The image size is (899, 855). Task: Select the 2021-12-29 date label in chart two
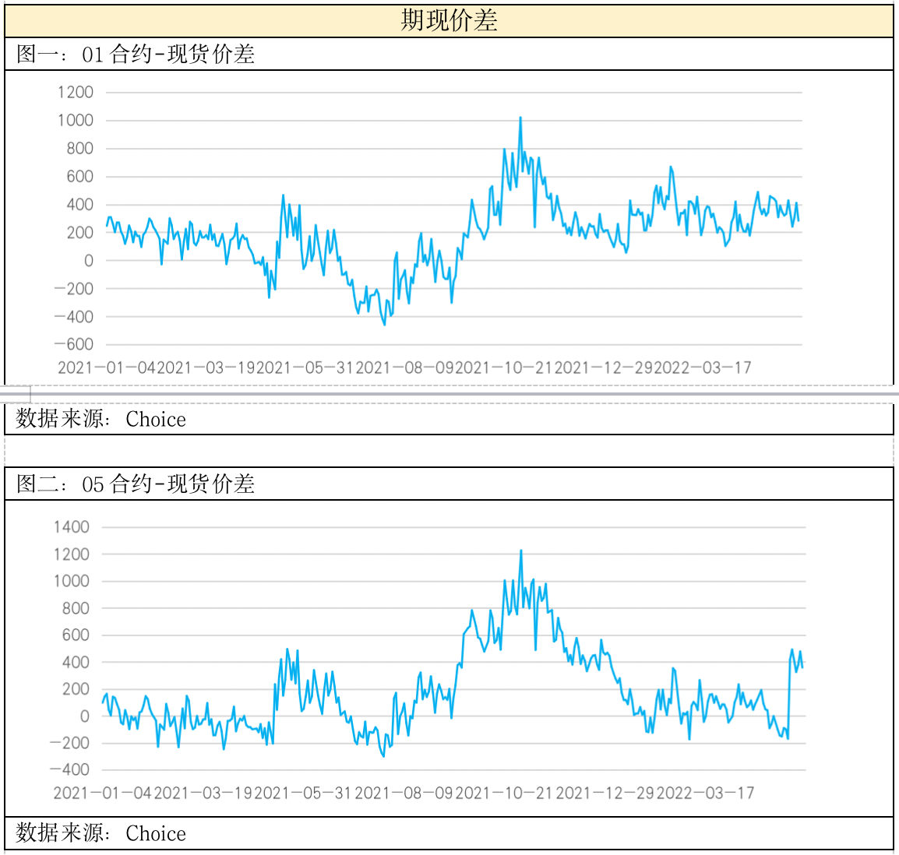pos(605,793)
